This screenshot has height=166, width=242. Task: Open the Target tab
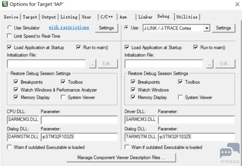[30, 17]
